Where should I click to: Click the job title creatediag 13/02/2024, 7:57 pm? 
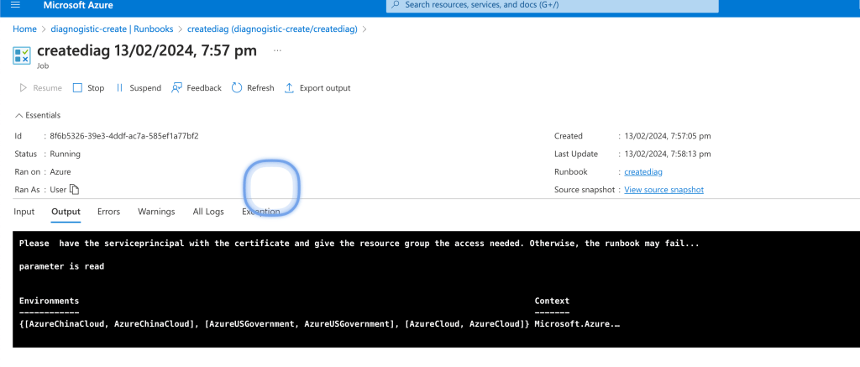click(147, 50)
